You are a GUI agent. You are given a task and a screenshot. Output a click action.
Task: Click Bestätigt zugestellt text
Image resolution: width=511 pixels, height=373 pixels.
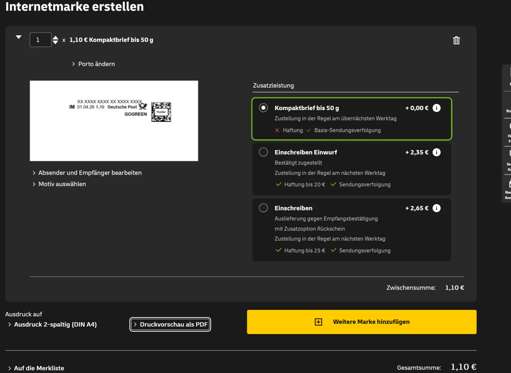pos(298,163)
